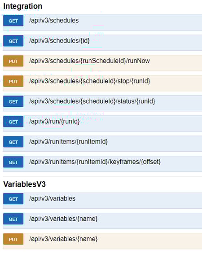Expand /api/v3/runItems/{runItemId} endpoint

click(102, 144)
